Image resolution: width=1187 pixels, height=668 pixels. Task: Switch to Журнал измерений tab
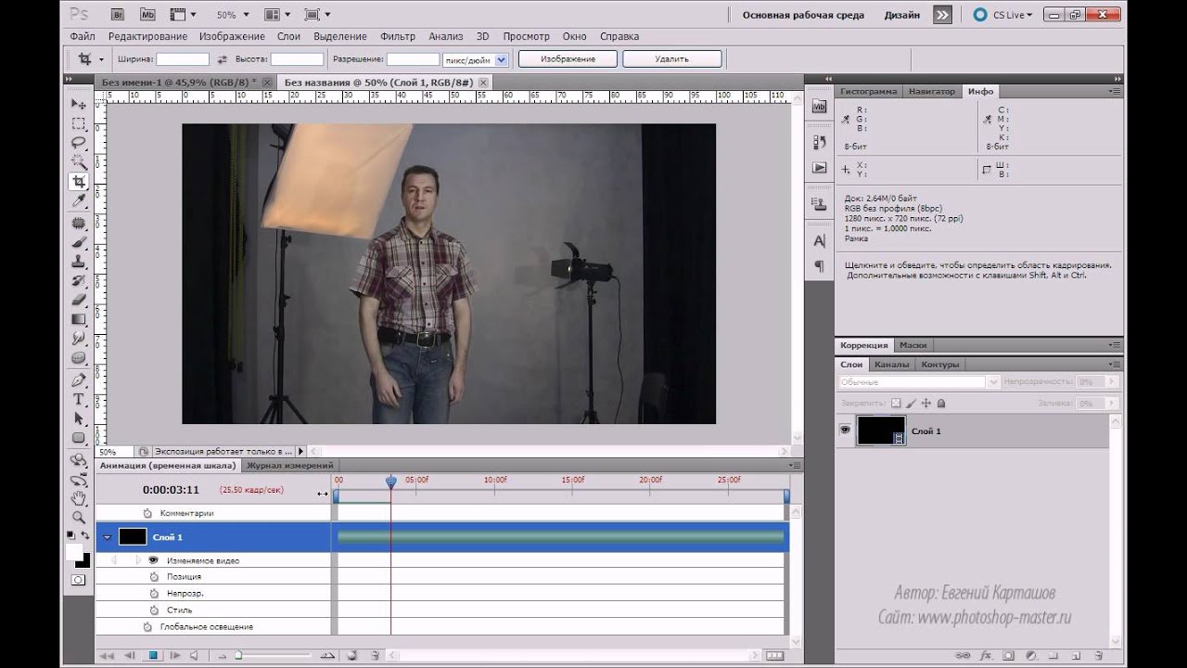point(289,465)
